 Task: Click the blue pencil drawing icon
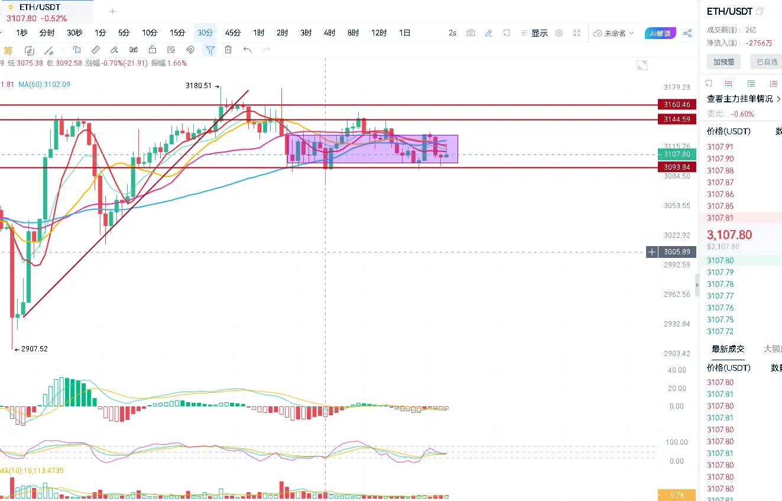tap(489, 33)
